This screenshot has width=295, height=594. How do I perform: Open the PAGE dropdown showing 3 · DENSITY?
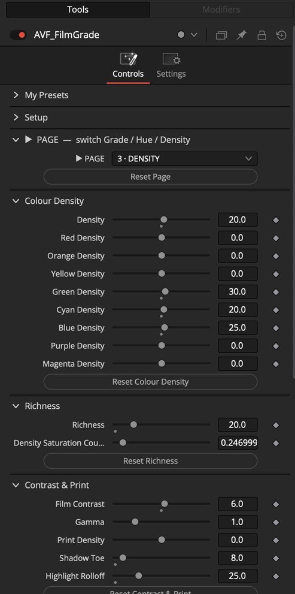point(184,159)
